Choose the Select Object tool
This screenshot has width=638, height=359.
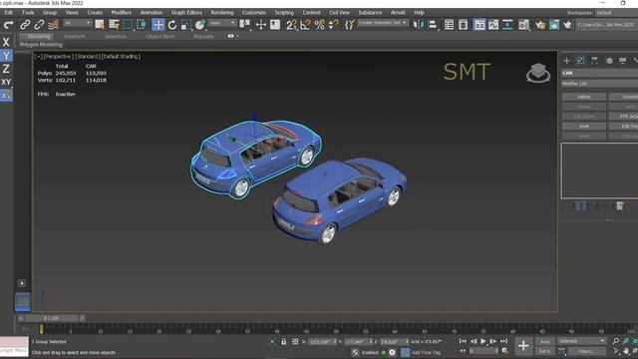click(x=100, y=25)
